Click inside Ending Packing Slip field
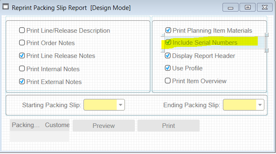 point(239,105)
